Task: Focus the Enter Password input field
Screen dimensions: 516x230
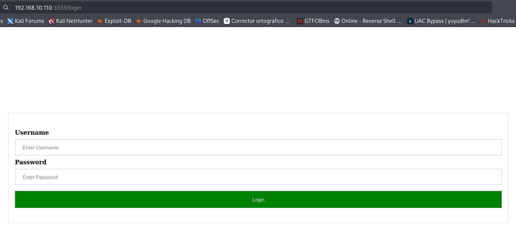Action: [x=258, y=177]
